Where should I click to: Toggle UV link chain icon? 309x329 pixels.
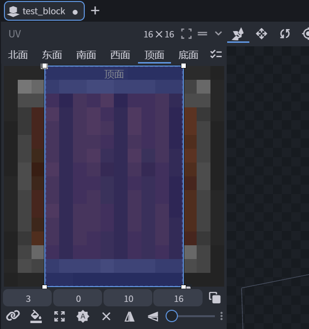[x=13, y=316]
